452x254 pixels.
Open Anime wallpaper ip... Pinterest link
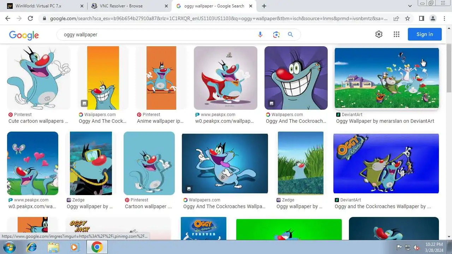[160, 121]
